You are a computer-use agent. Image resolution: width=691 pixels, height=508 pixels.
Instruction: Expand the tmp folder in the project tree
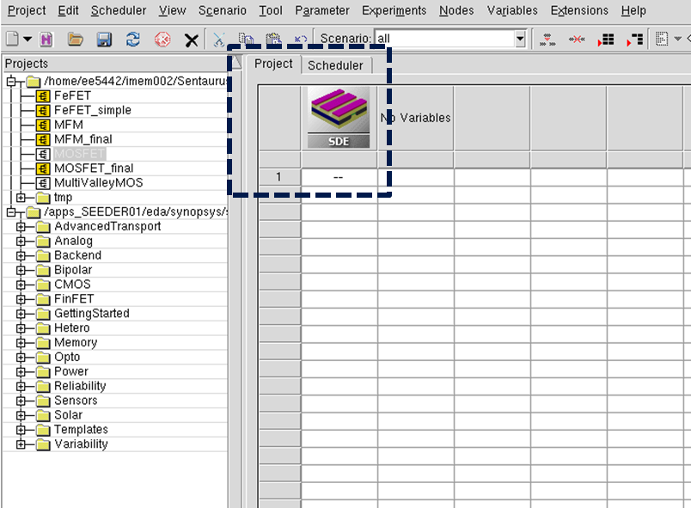click(x=21, y=198)
